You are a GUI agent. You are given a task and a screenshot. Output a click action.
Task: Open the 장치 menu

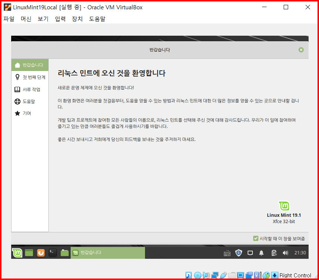[77, 19]
